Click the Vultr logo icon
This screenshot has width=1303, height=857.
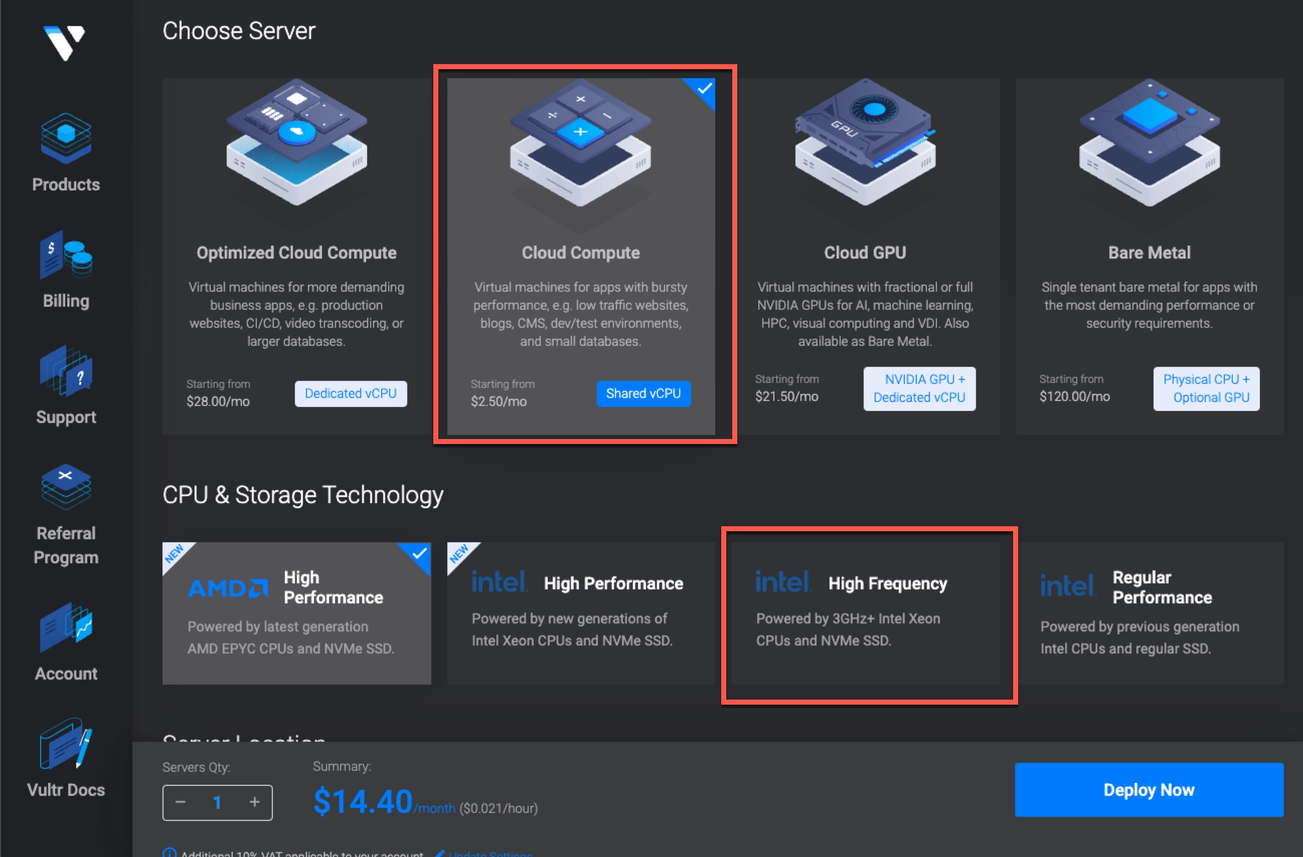tap(64, 43)
